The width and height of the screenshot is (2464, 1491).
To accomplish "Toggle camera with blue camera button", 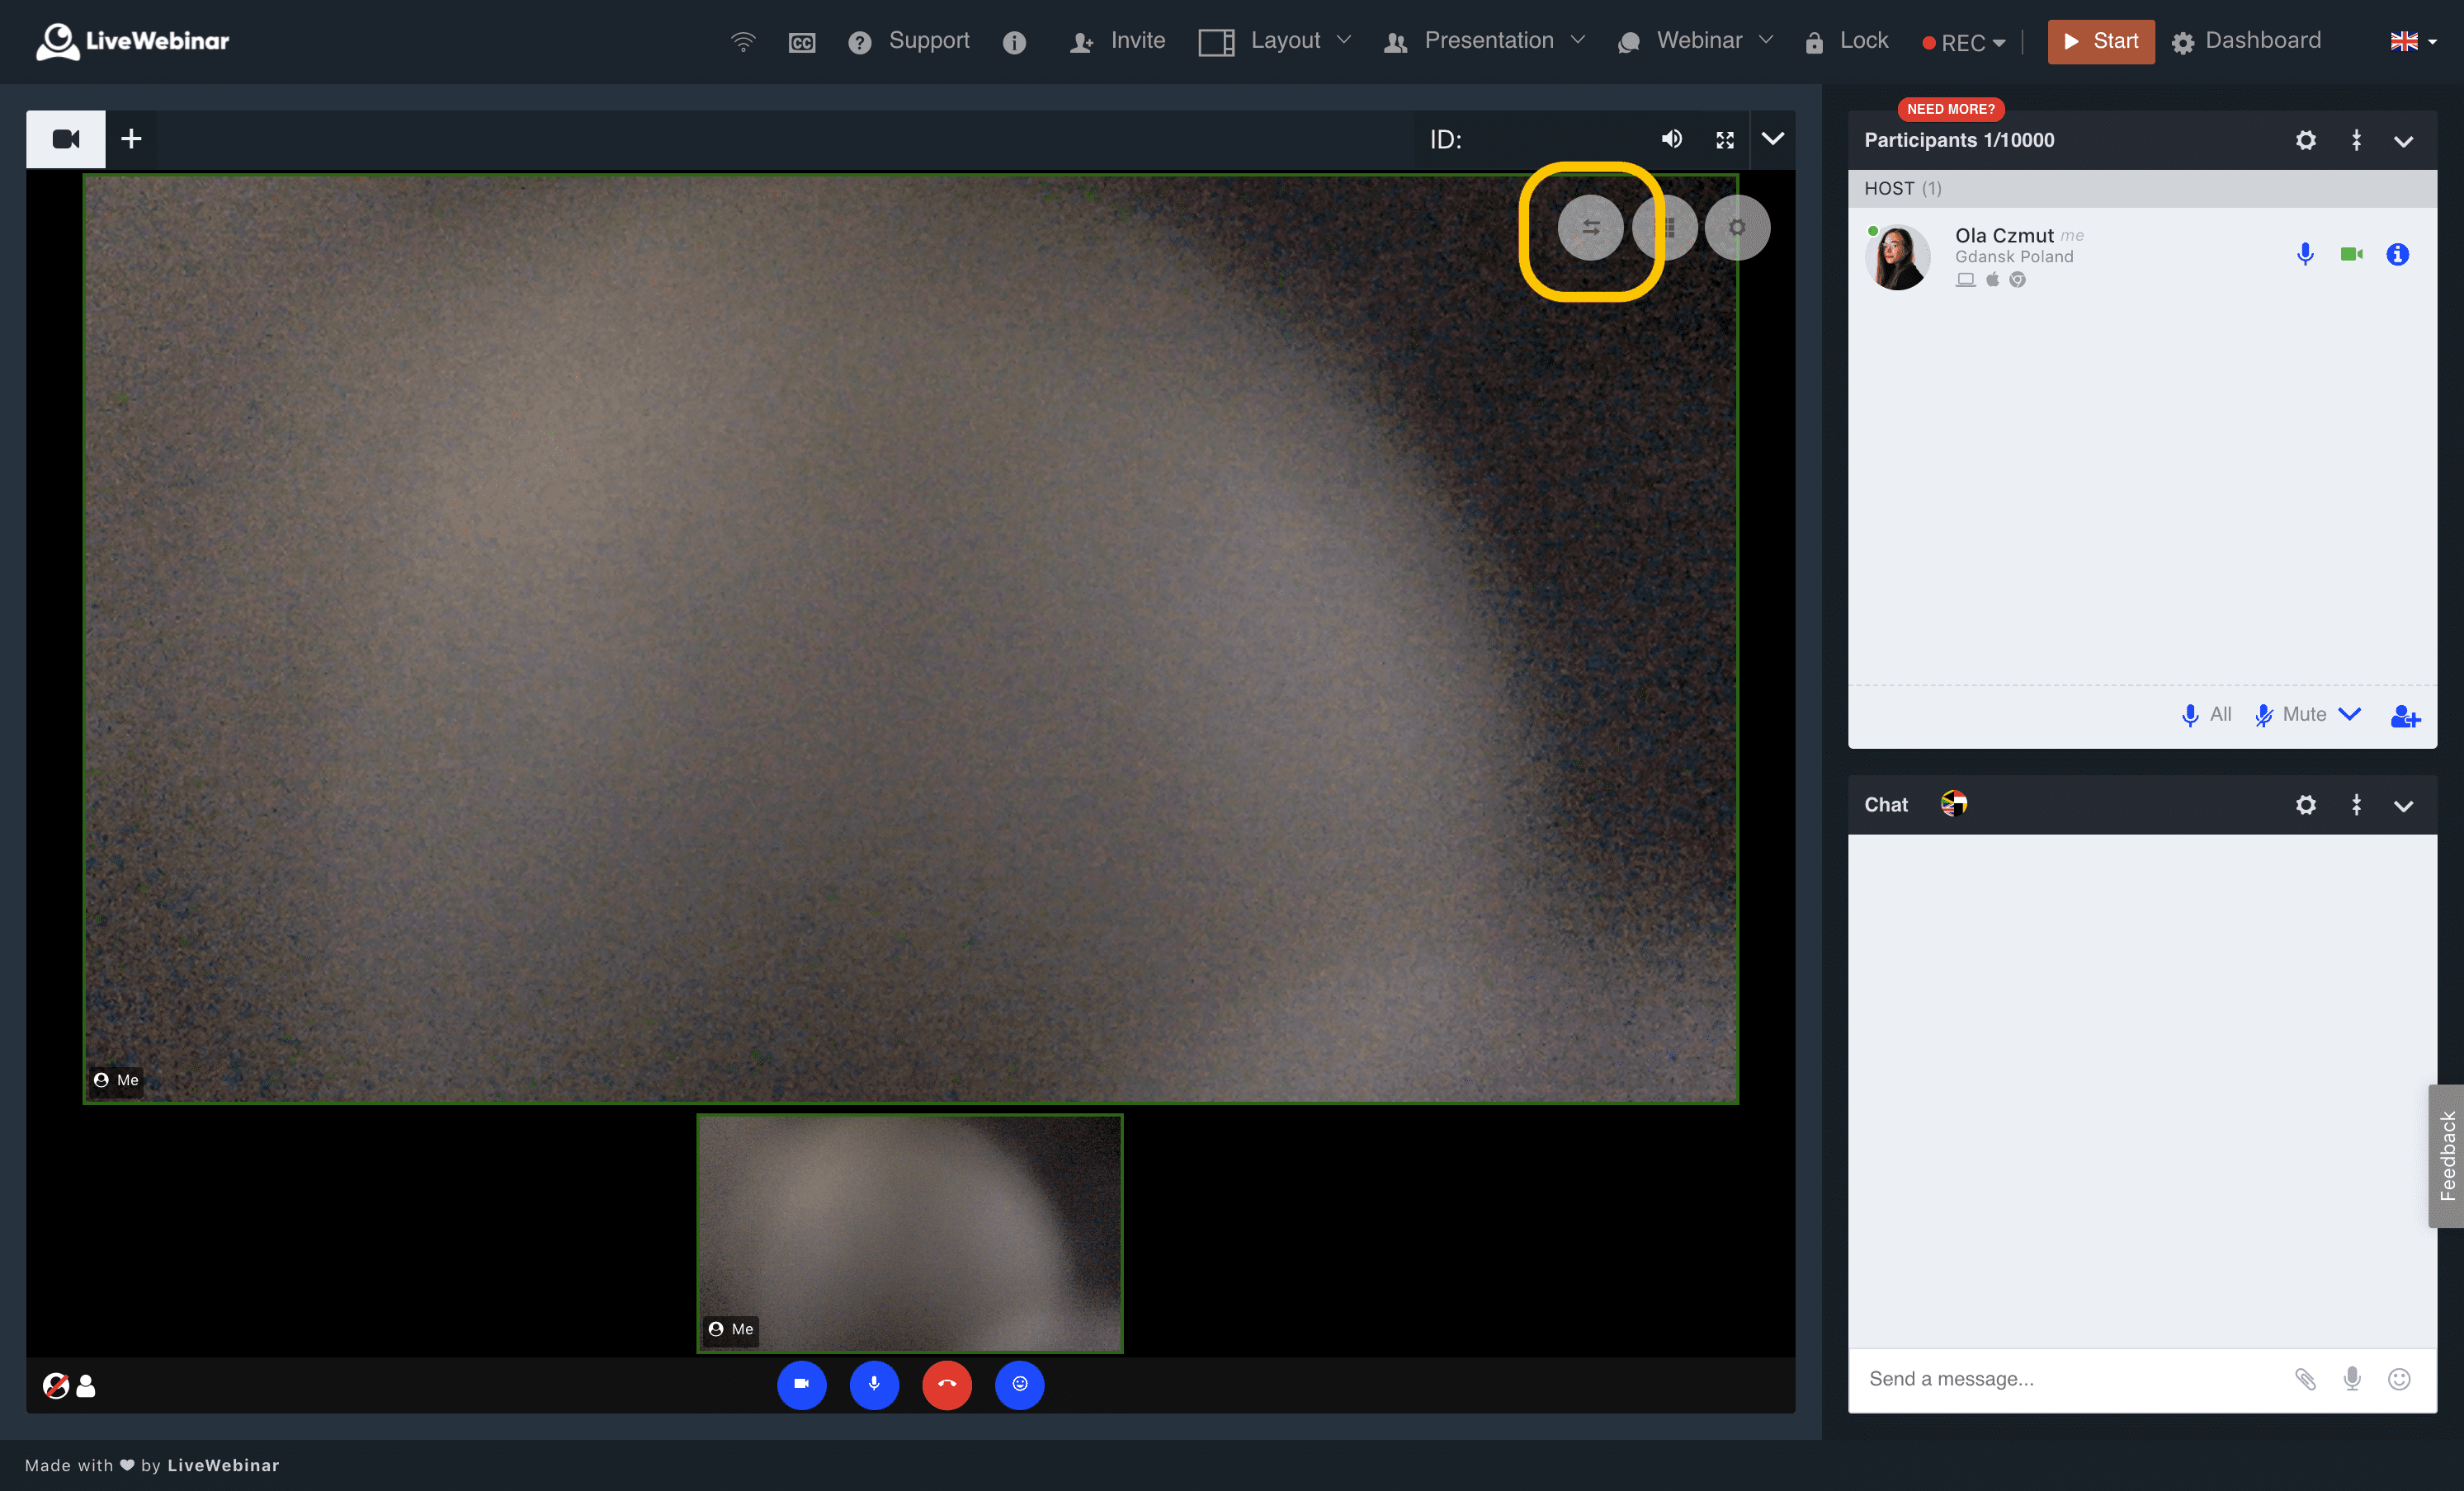I will (x=801, y=1384).
